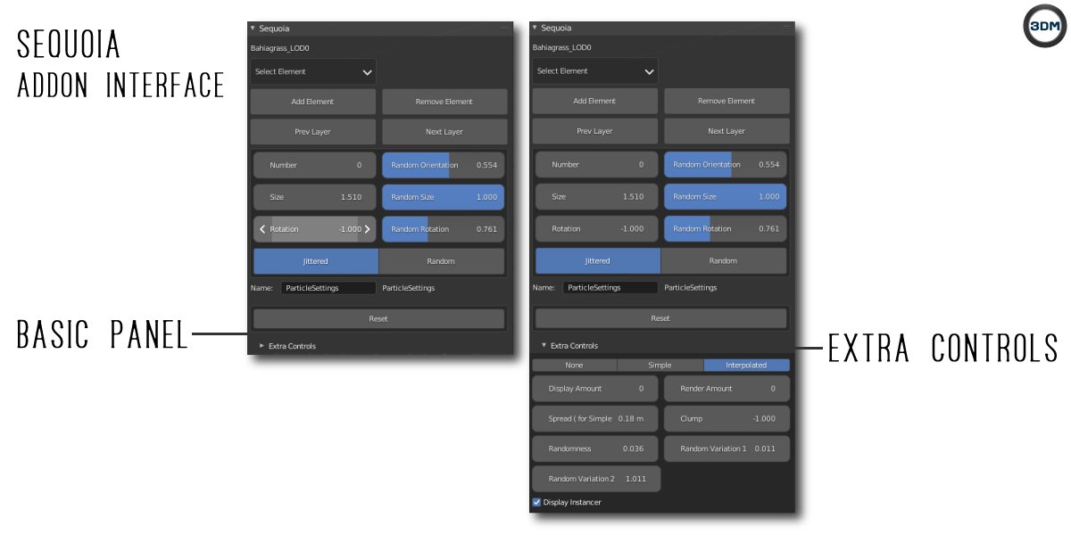Screen dimensions: 1071x535
Task: Decrease Rotation with the left arrow icon
Action: click(262, 229)
